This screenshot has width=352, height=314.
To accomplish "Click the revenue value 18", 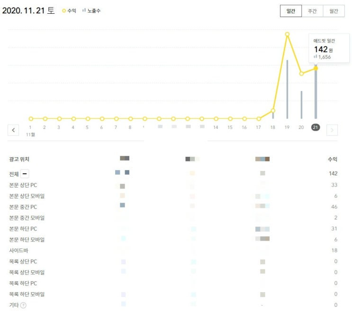I will 334,250.
